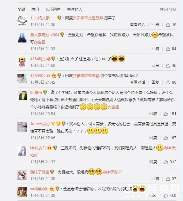The height and width of the screenshot is (201, 183).
Task: Thumbs-up 萌妹子芳宝's comment with 37 likes
Action: [x=168, y=179]
